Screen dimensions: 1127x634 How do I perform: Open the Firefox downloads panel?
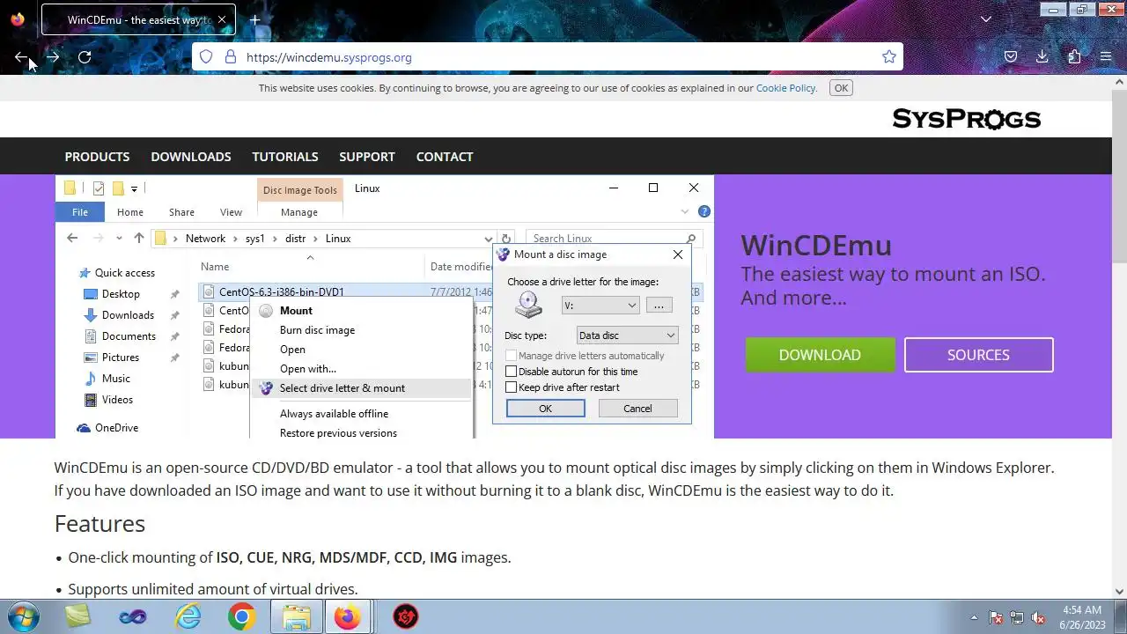coord(1042,57)
